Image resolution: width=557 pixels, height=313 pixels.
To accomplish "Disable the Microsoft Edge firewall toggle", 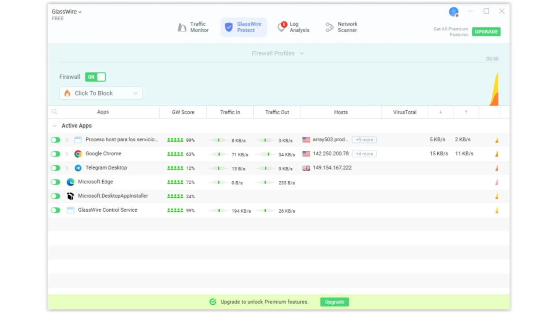I will coord(55,182).
